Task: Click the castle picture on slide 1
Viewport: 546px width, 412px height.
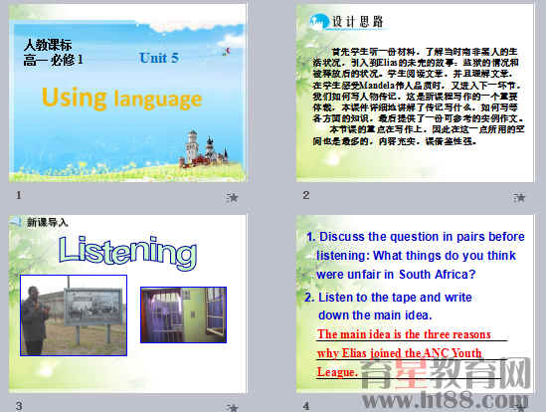Action: 203,149
